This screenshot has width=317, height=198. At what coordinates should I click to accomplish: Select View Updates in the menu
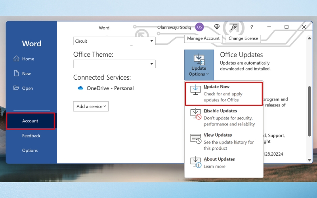pos(223,142)
